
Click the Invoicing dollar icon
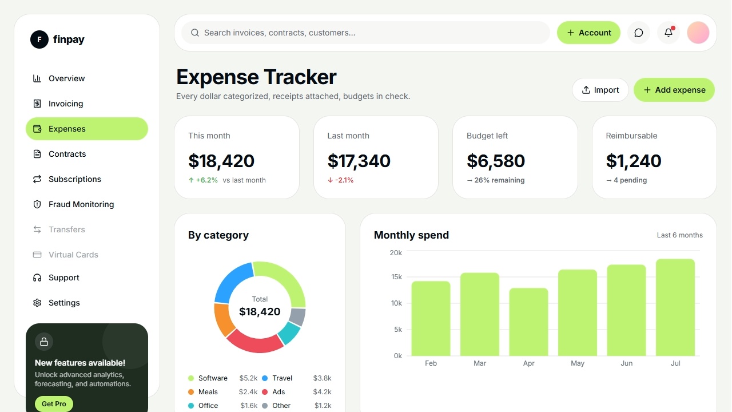[x=37, y=104]
